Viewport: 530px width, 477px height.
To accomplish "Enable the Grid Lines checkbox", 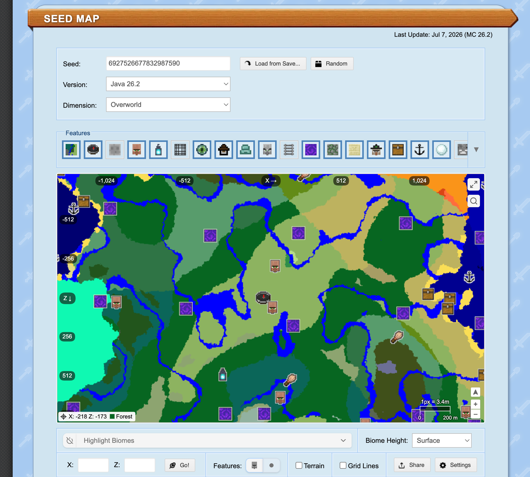I will (x=343, y=465).
